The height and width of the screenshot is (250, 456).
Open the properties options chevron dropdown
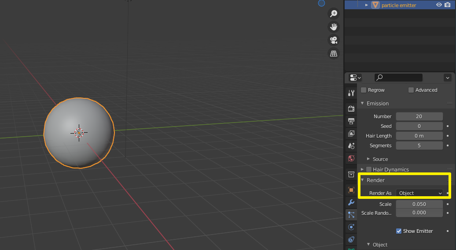[448, 78]
